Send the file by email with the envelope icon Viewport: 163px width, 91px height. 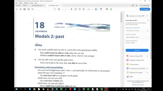click(29, 9)
